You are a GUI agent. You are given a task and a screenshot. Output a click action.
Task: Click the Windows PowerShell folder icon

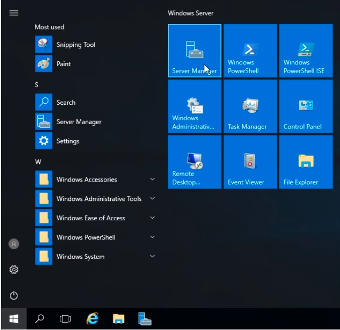44,237
